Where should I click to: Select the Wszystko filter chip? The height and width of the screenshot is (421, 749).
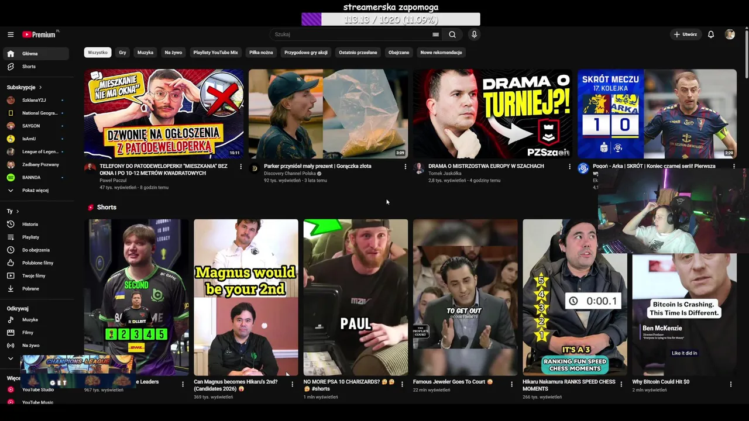97,53
